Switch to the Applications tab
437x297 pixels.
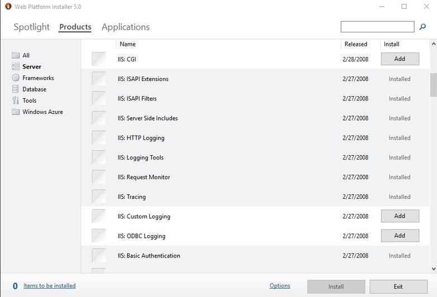[125, 27]
